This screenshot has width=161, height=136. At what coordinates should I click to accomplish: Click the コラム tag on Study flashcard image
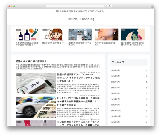pos(19,75)
